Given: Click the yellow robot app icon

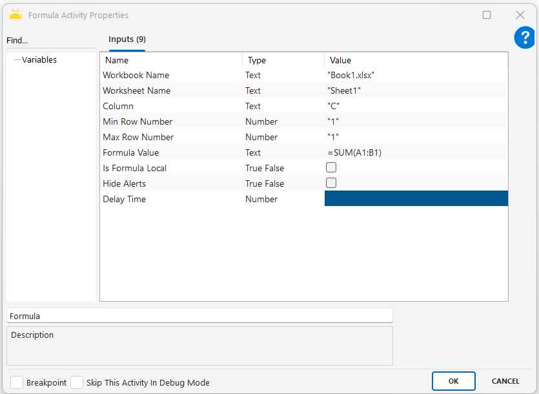Looking at the screenshot, I should coord(15,15).
